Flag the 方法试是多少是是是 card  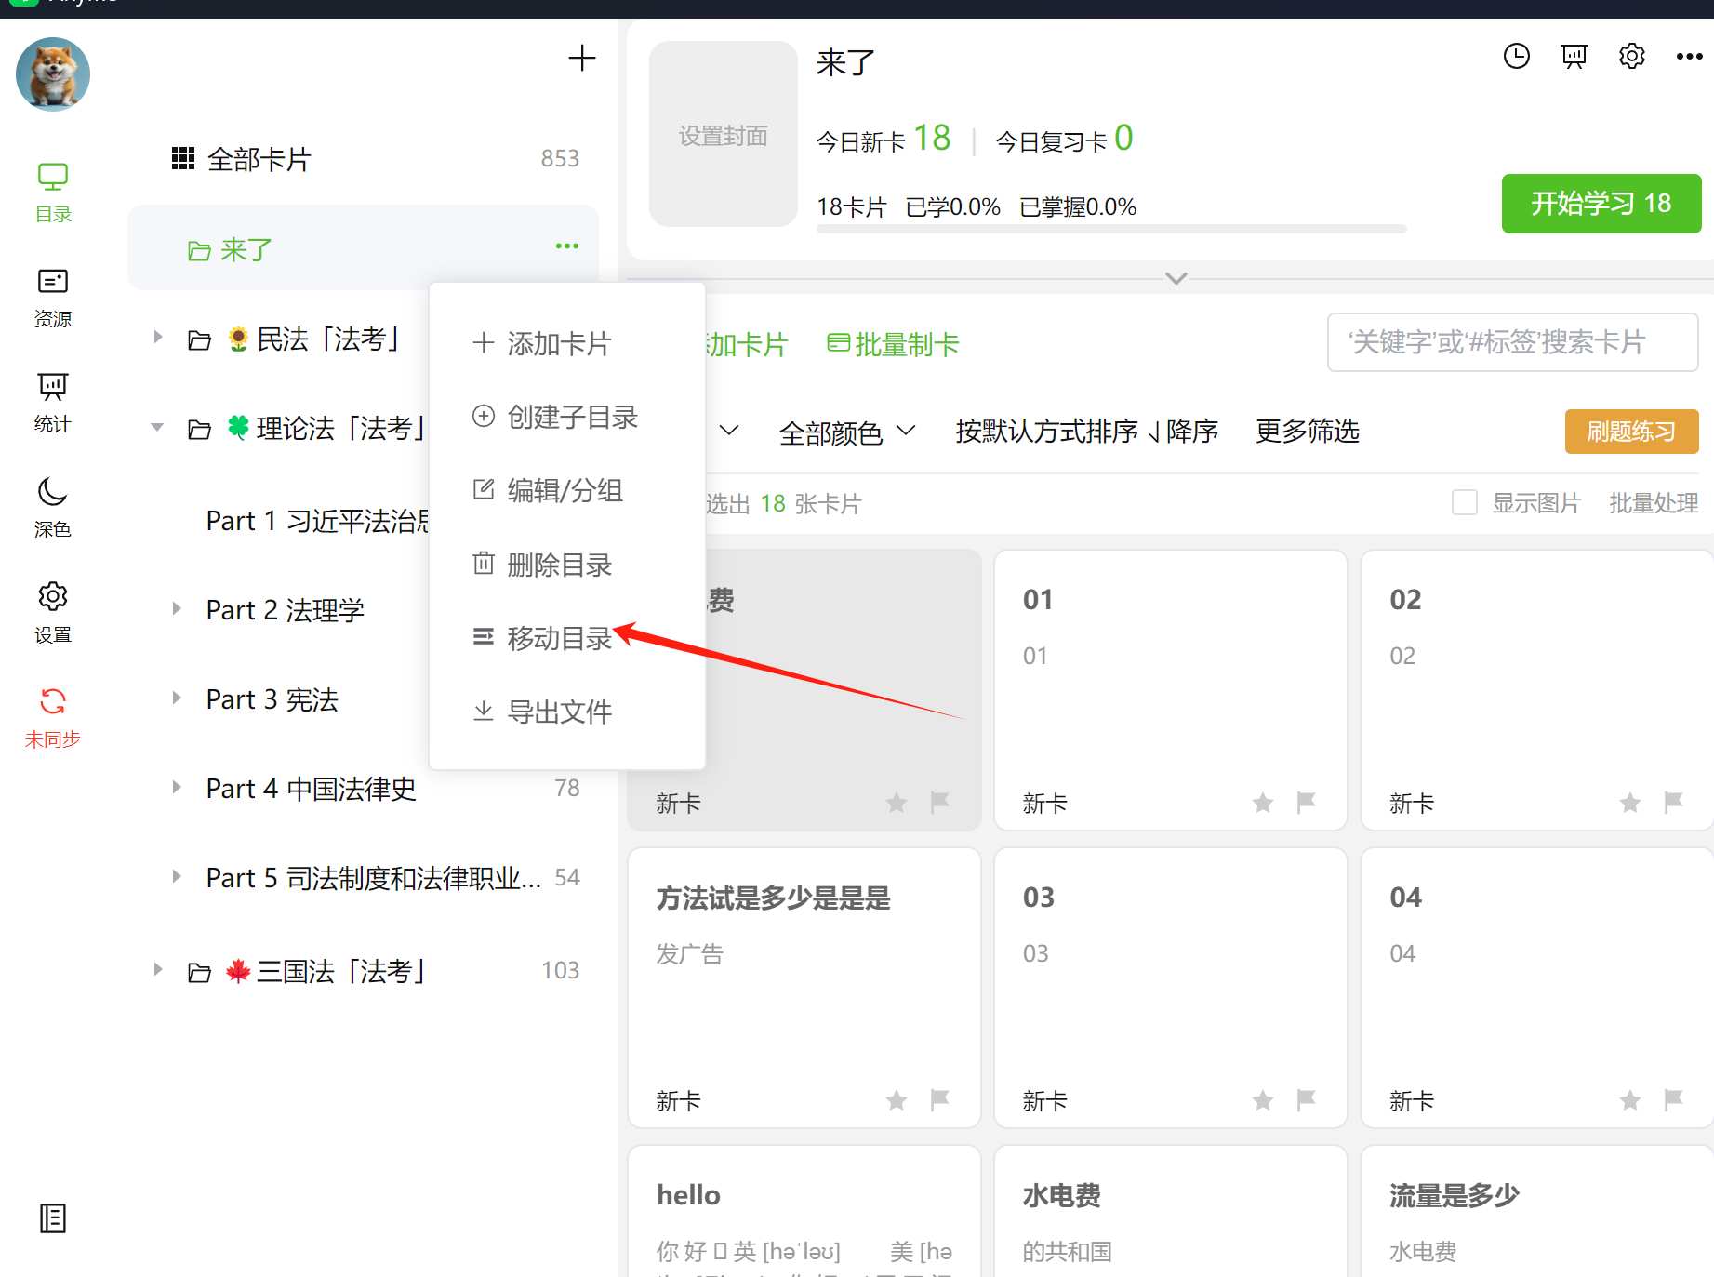click(940, 1101)
